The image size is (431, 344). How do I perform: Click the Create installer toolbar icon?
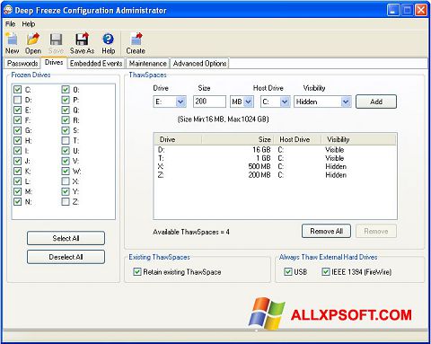136,43
